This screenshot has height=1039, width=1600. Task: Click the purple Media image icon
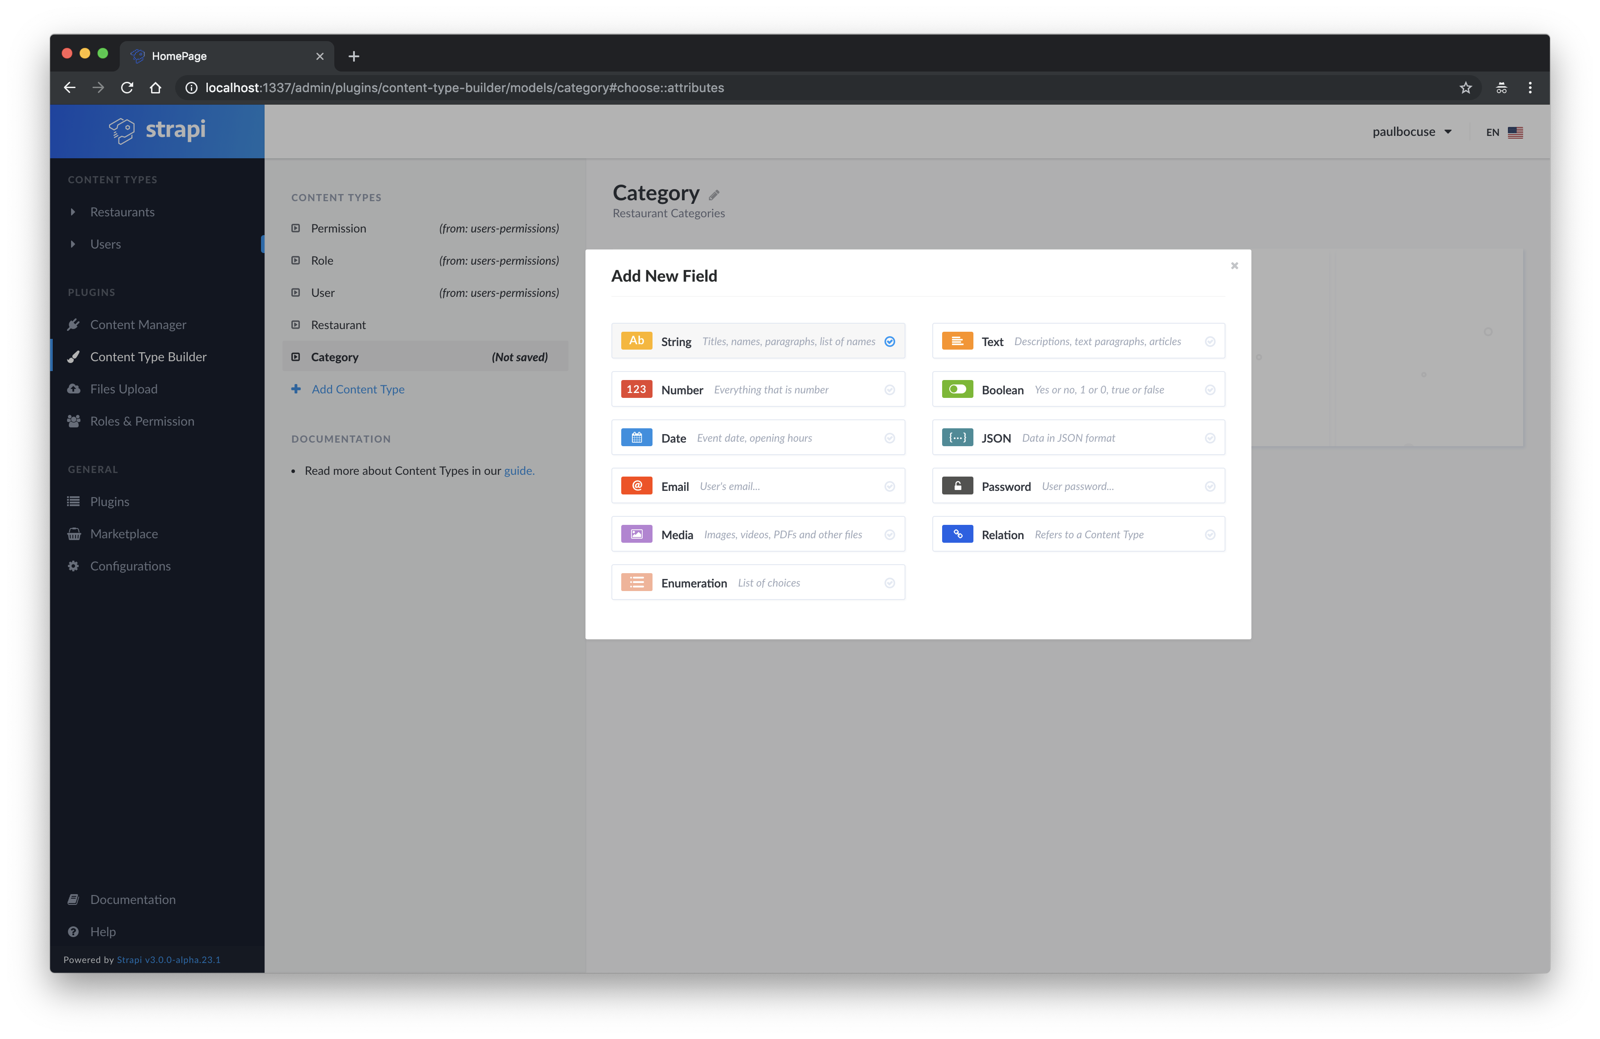(636, 534)
